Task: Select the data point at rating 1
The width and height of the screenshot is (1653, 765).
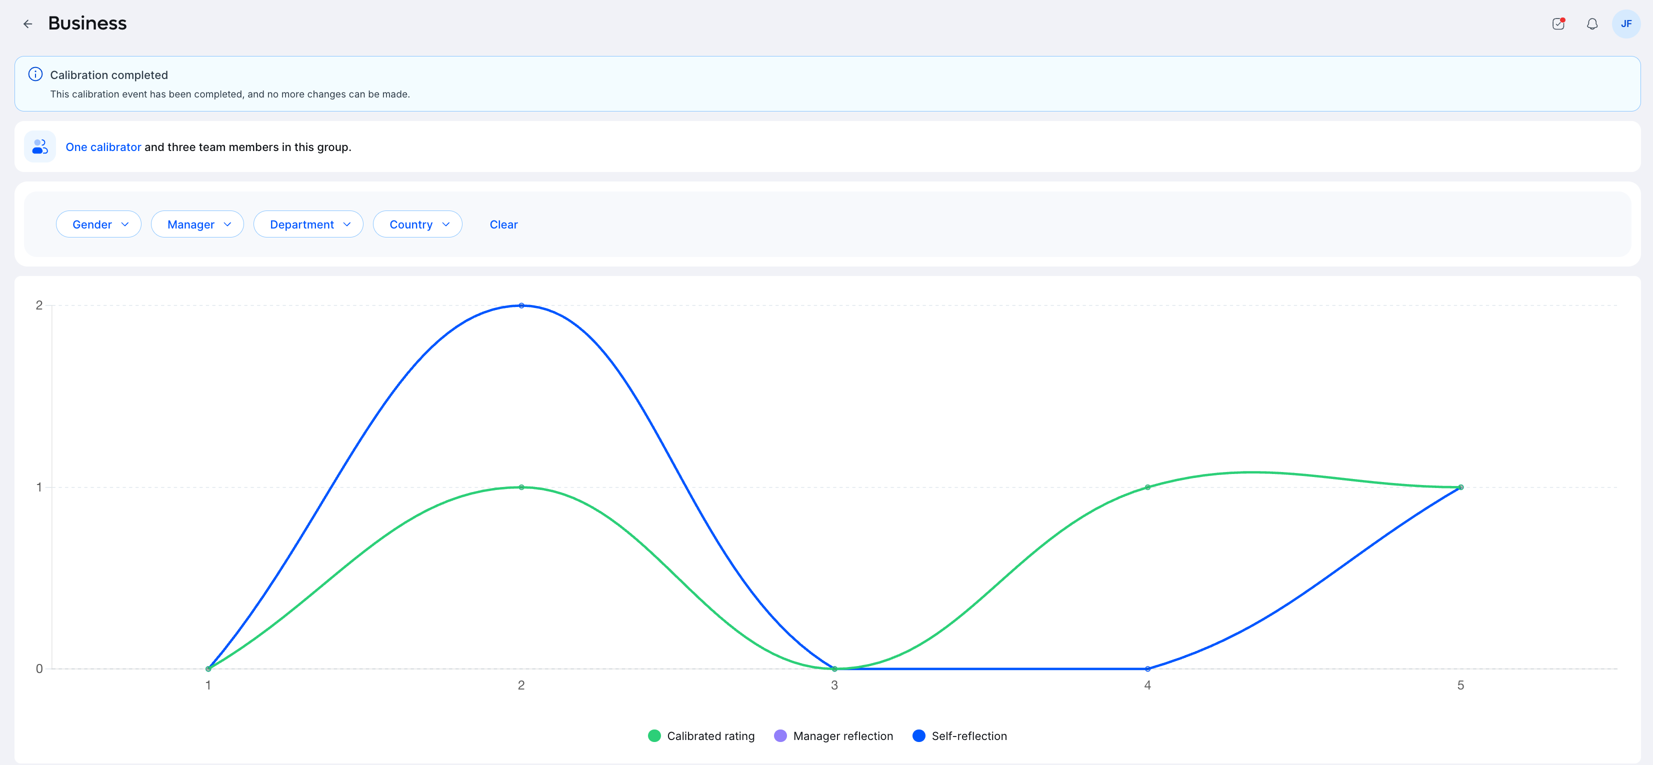Action: pyautogui.click(x=208, y=668)
